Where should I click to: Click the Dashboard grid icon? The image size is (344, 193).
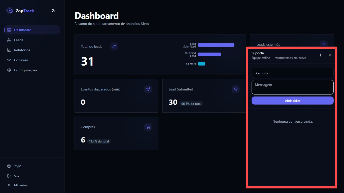click(9, 30)
